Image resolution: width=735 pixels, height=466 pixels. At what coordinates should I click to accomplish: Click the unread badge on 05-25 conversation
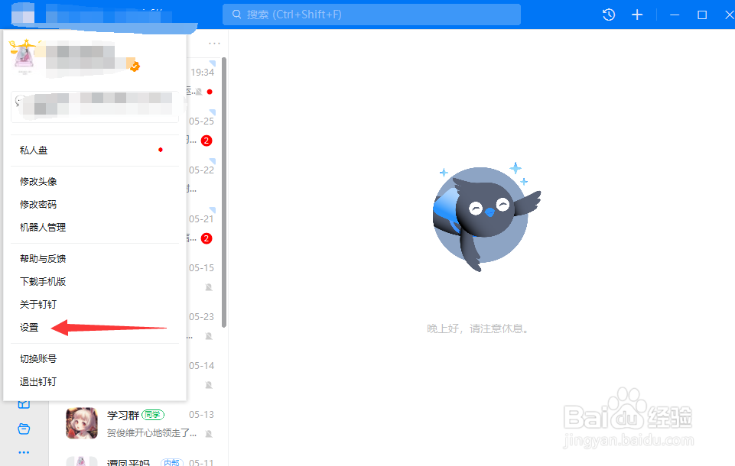[x=207, y=141]
